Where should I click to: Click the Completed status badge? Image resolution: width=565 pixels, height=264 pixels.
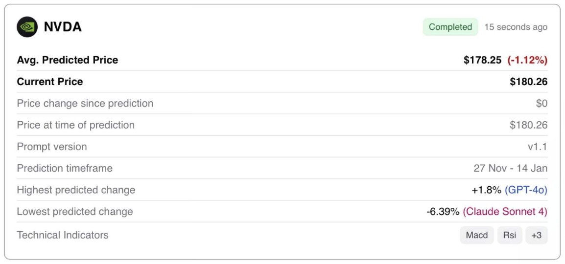(x=450, y=27)
